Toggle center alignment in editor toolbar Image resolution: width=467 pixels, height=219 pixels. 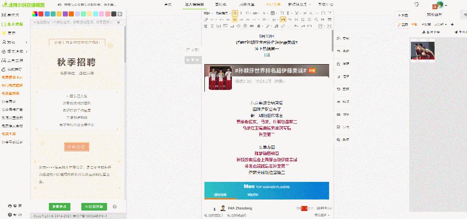[235, 19]
